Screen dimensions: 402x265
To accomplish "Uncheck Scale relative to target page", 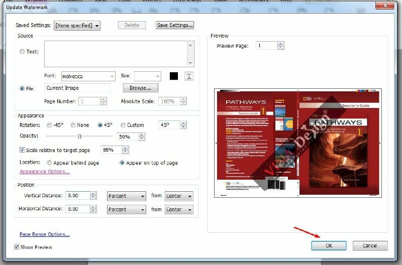I will coord(22,150).
